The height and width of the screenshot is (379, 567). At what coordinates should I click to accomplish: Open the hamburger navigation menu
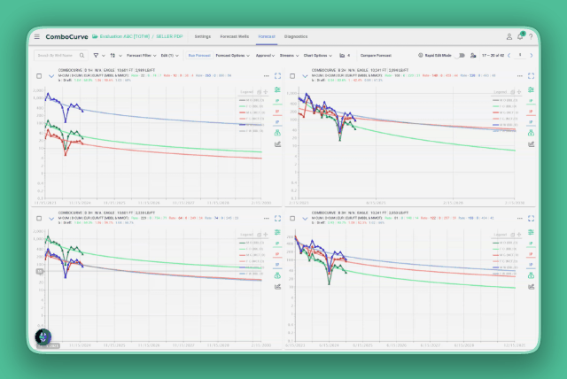(x=37, y=36)
